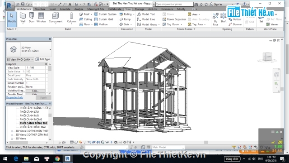Open the Floor tool dropdown
The width and height of the screenshot is (289, 163).
[92, 24]
